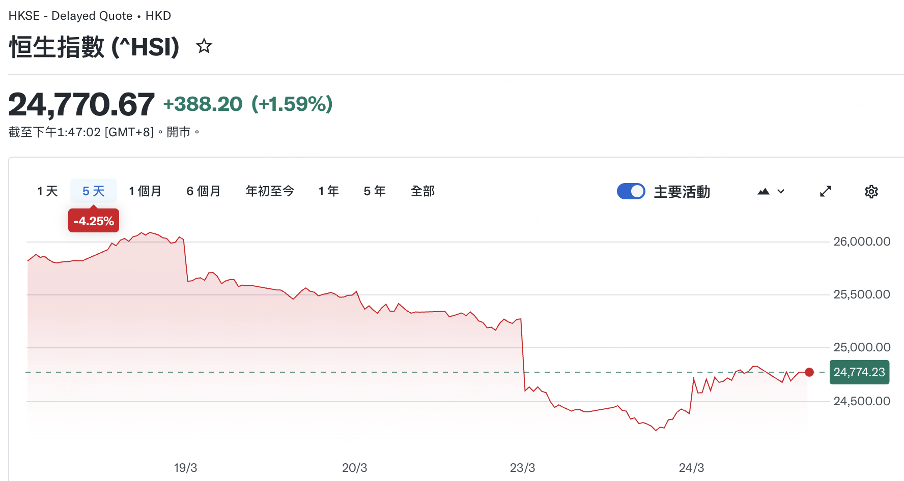Viewport: 904px width, 481px height.
Task: Select the 5 天 range tab
Action: (x=94, y=191)
